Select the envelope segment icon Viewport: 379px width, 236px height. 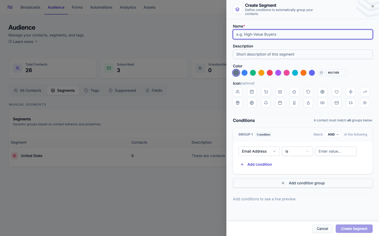pyautogui.click(x=337, y=103)
